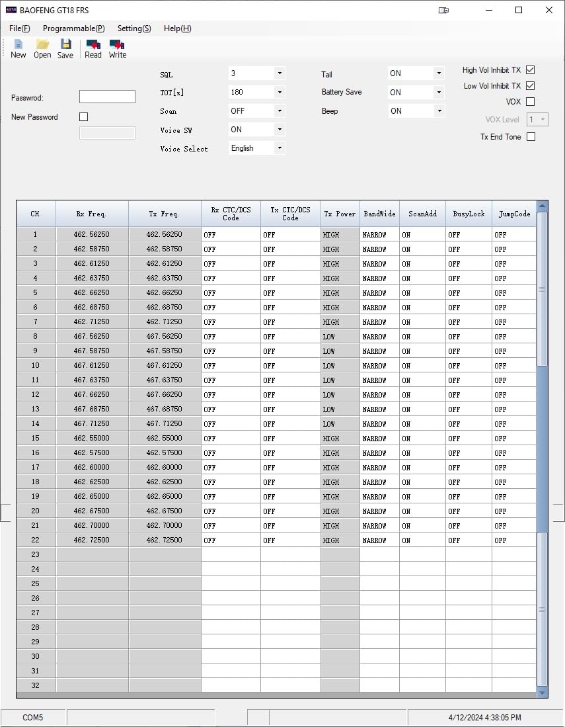Click the date and time in status bar
The width and height of the screenshot is (565, 727).
484,717
